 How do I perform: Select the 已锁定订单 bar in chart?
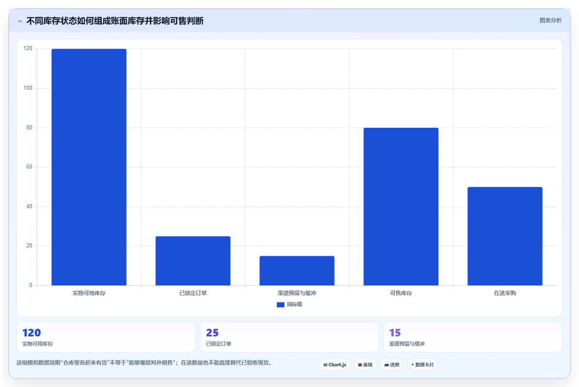[x=193, y=261]
